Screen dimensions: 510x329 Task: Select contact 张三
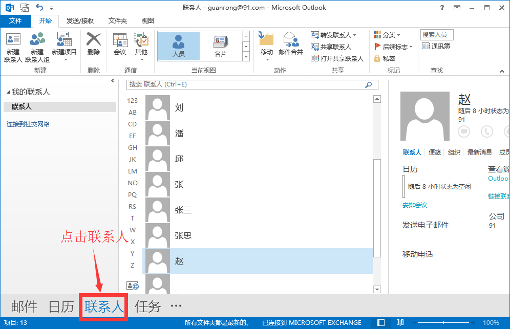point(258,210)
